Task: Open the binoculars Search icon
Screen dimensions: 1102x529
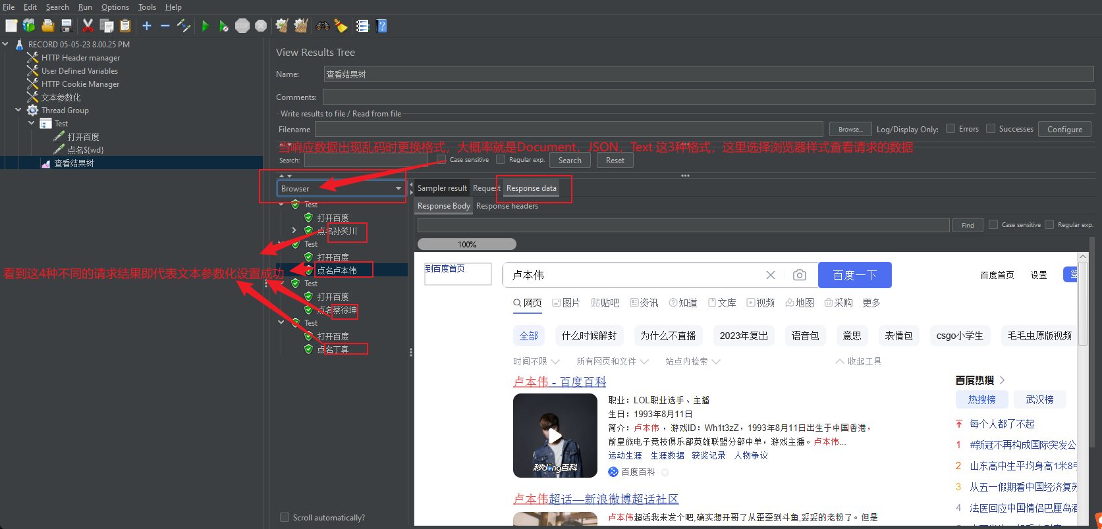Action: tap(323, 26)
